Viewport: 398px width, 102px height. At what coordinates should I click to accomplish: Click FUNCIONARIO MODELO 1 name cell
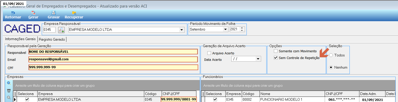tap(292, 99)
